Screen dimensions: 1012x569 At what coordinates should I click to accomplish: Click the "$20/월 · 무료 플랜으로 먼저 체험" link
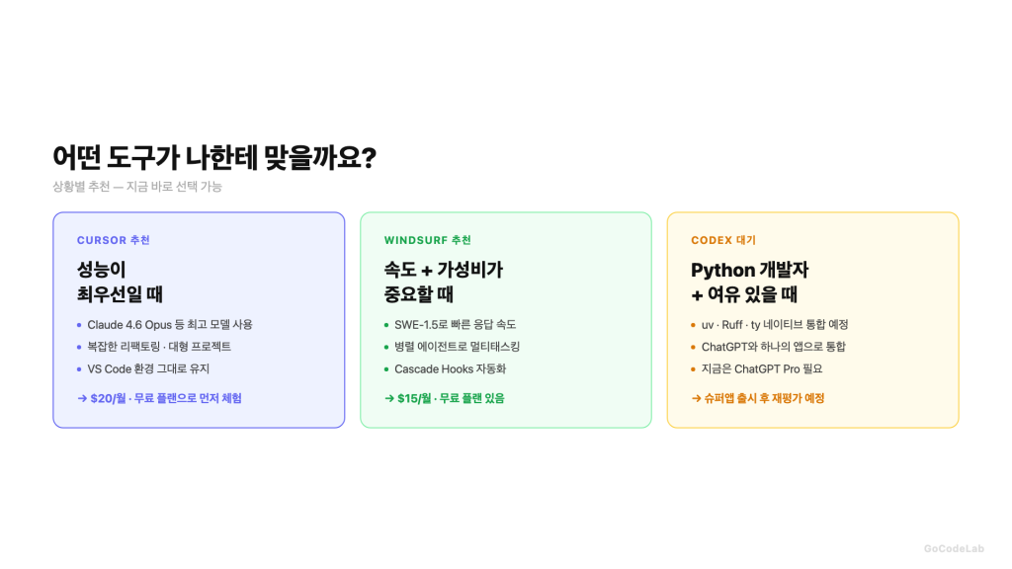coord(159,398)
